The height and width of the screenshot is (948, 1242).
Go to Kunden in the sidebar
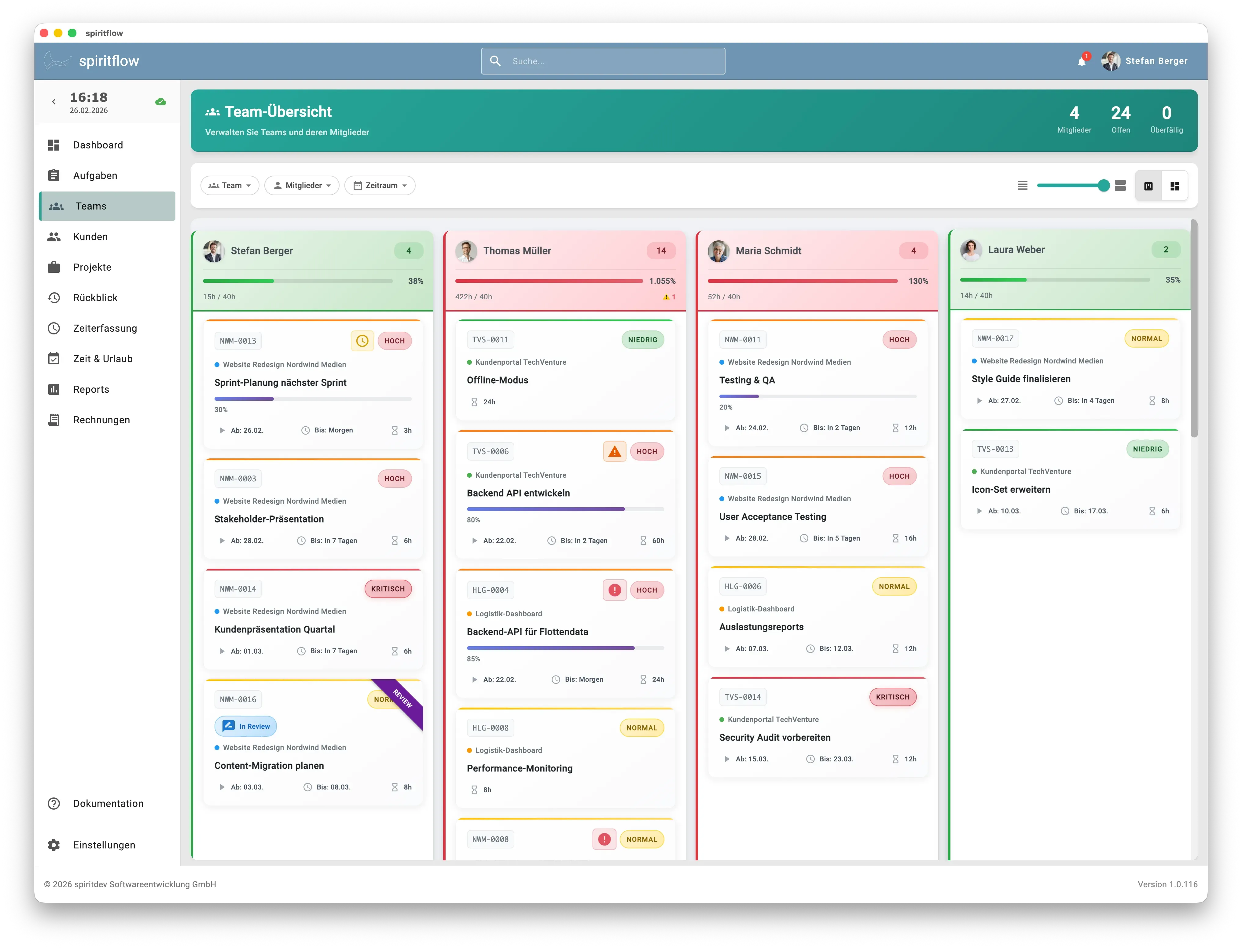(107, 236)
